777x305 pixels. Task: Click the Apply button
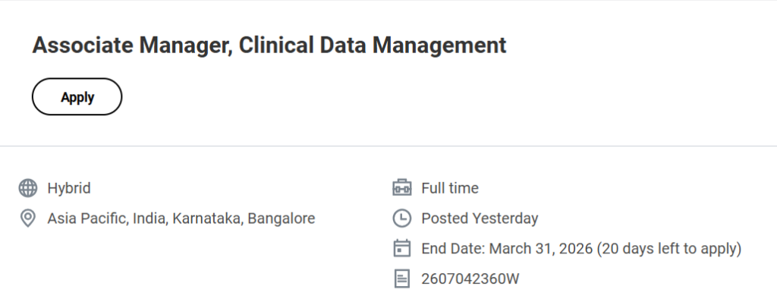[77, 97]
